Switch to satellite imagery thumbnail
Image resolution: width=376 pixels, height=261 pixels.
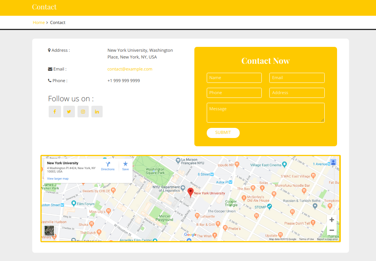pos(49,231)
